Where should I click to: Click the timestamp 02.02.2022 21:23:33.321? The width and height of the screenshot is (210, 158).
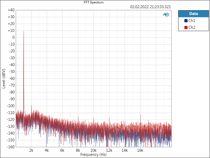point(150,7)
